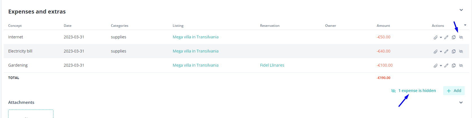Viewport: 472px width, 118px height.
Task: Duplicate the Electricity bill expense
Action: point(454,51)
